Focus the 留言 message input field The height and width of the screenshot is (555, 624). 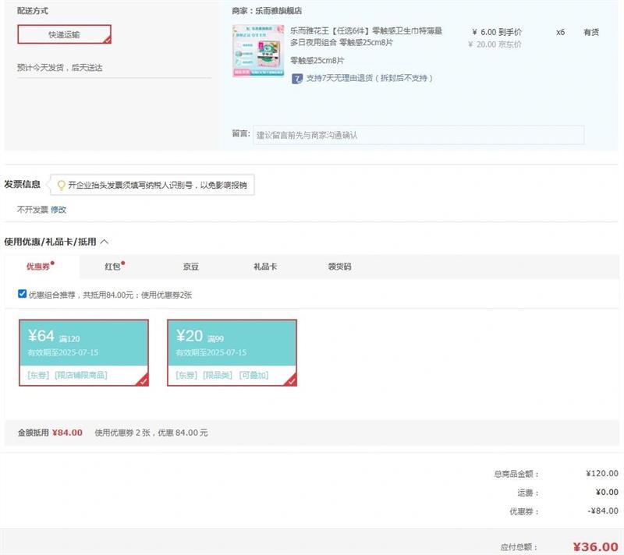[419, 135]
